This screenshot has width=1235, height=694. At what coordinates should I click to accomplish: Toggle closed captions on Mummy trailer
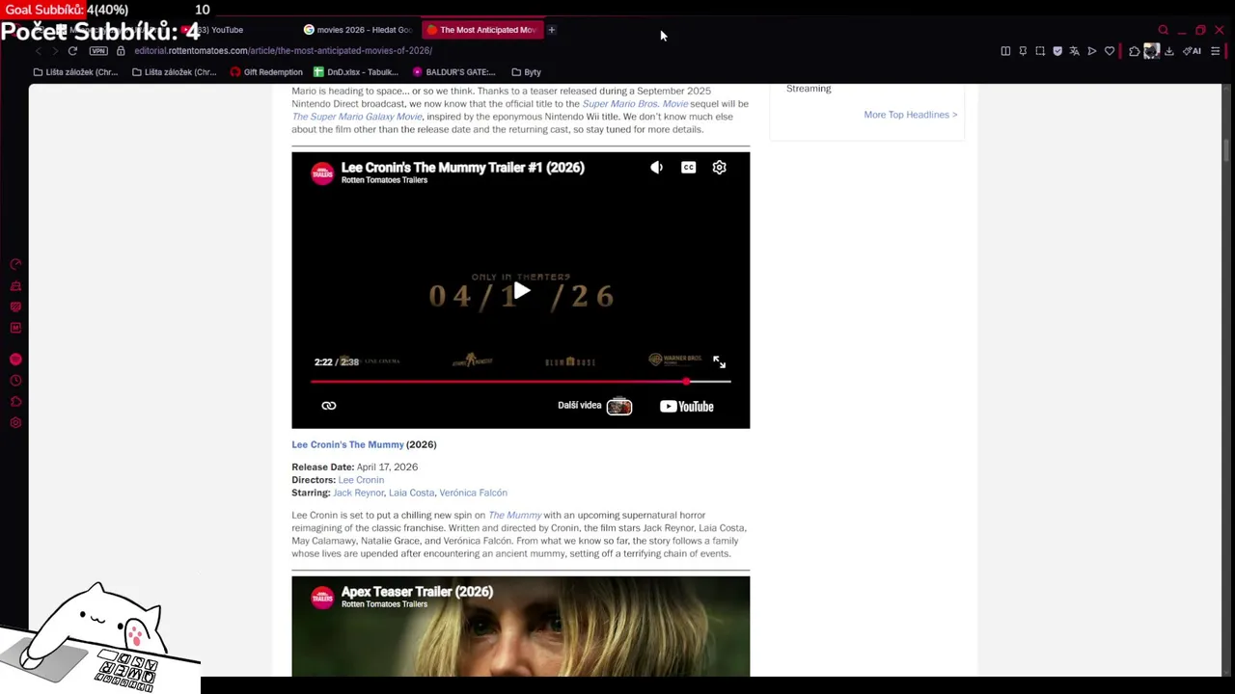(x=688, y=168)
